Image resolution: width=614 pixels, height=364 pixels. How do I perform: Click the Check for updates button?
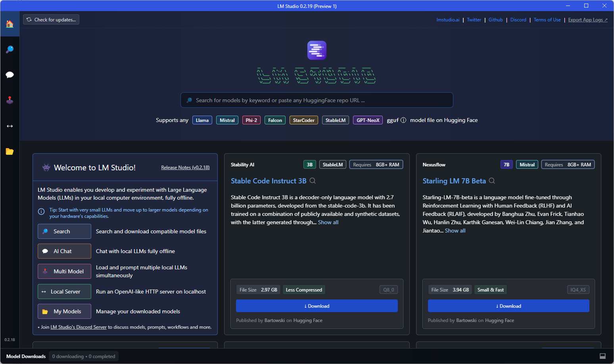51,20
